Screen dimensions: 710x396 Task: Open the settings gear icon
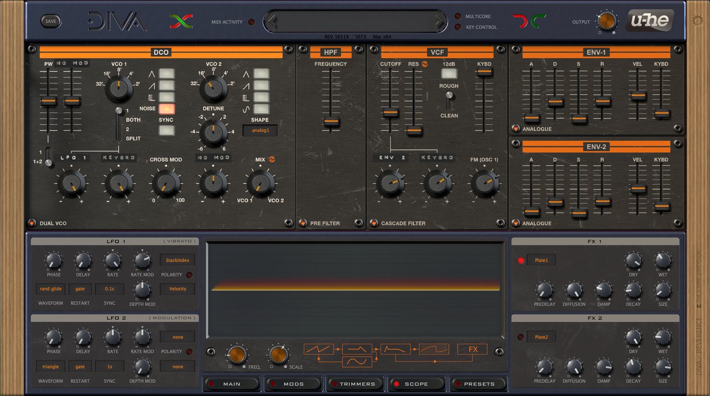[x=697, y=20]
